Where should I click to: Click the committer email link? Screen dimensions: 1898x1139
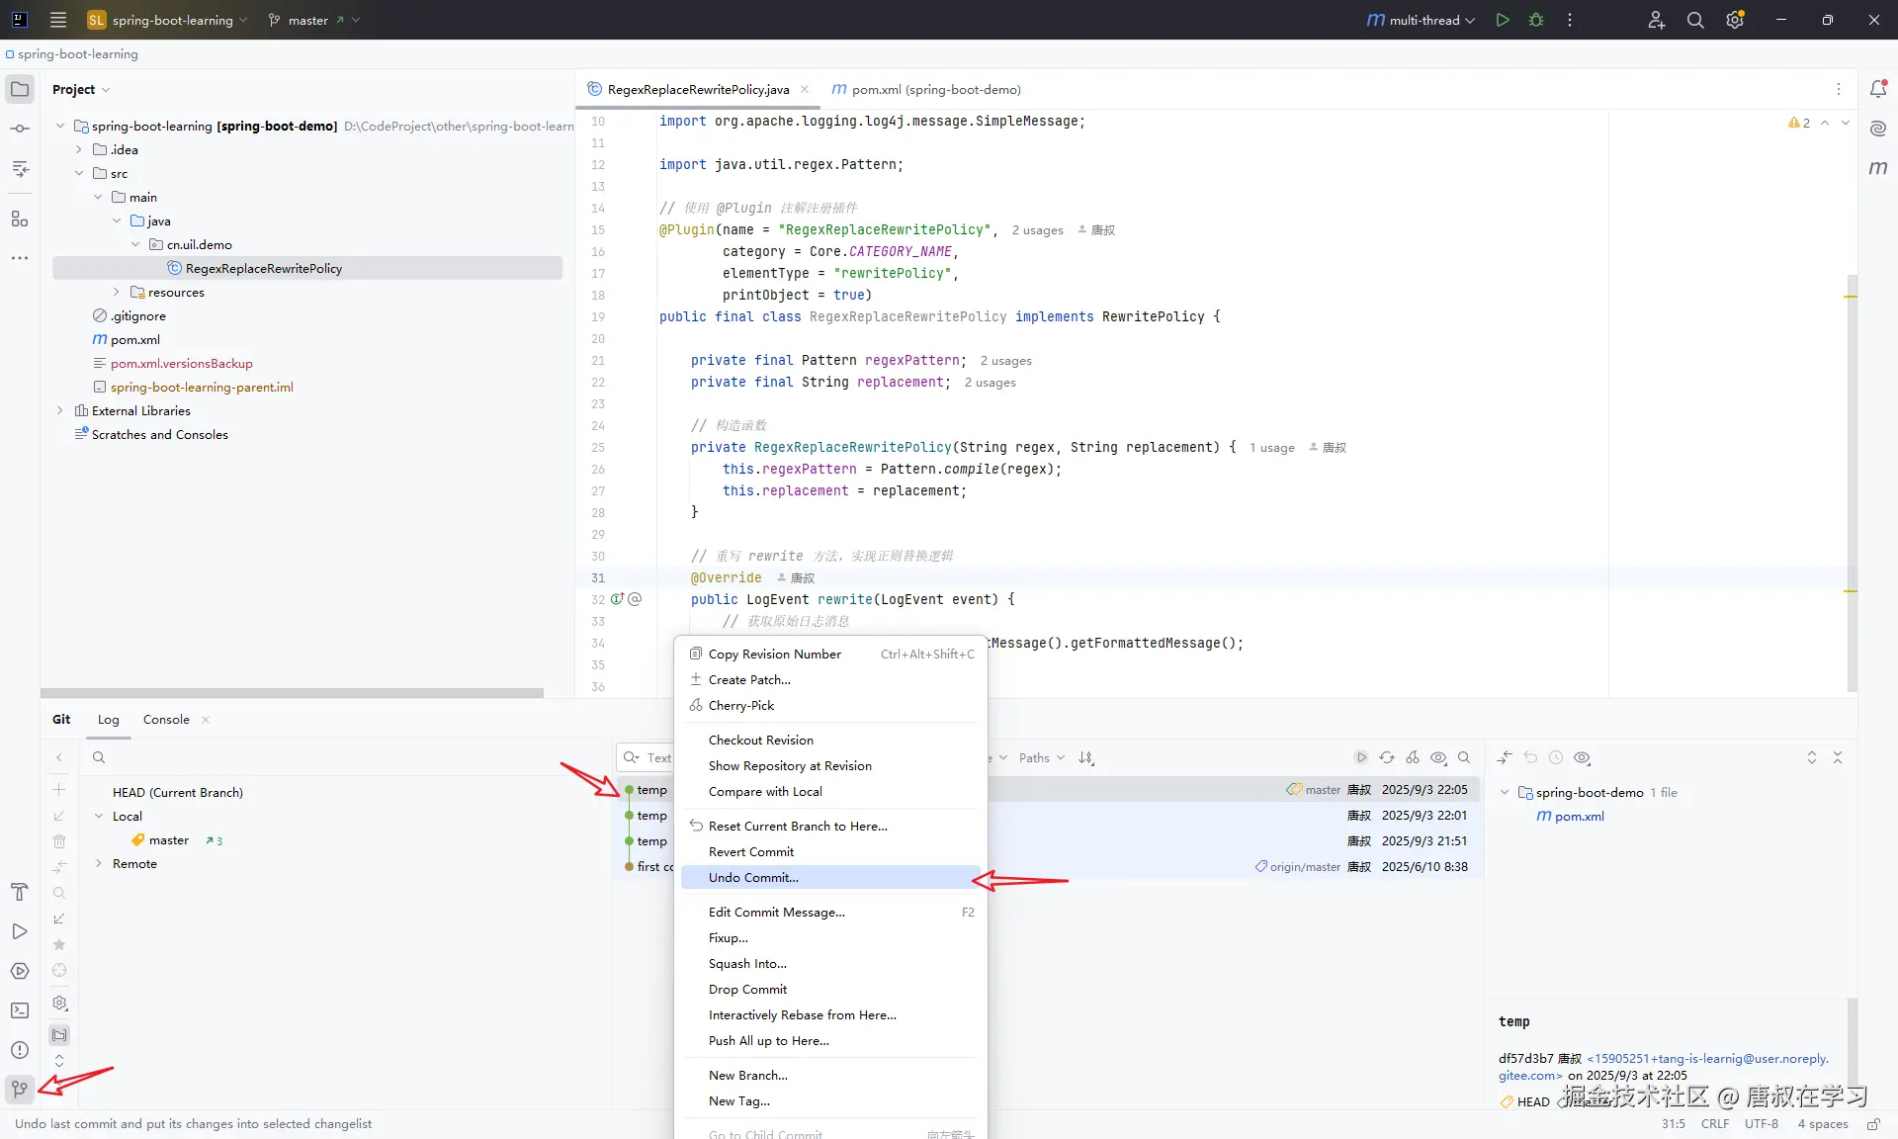pos(1707,1059)
